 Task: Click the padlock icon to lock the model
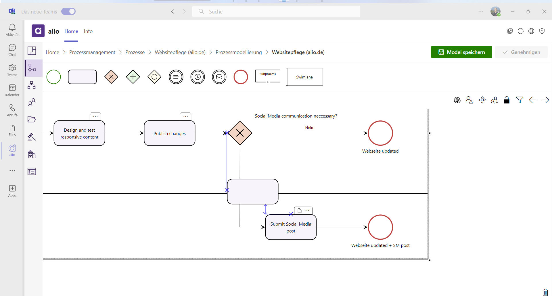point(507,100)
